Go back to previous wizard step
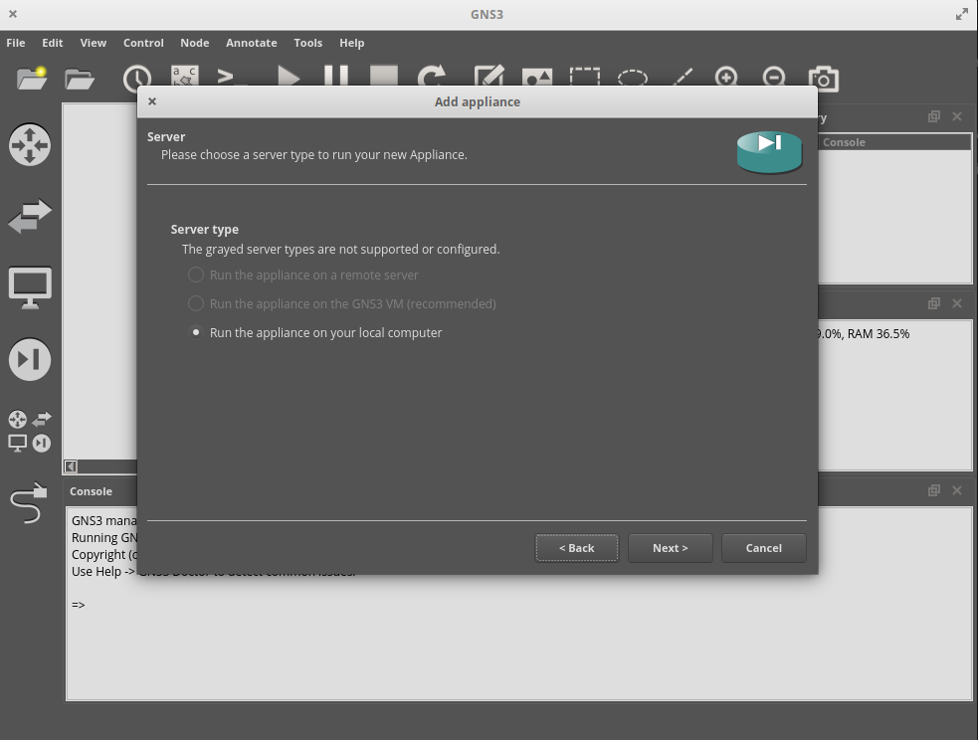This screenshot has width=978, height=740. coord(577,548)
